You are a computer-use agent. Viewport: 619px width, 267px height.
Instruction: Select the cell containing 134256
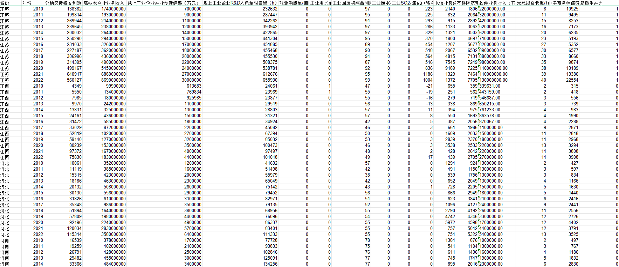(270, 264)
